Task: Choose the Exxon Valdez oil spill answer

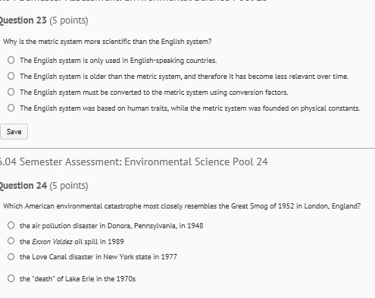Action: pos(11,241)
